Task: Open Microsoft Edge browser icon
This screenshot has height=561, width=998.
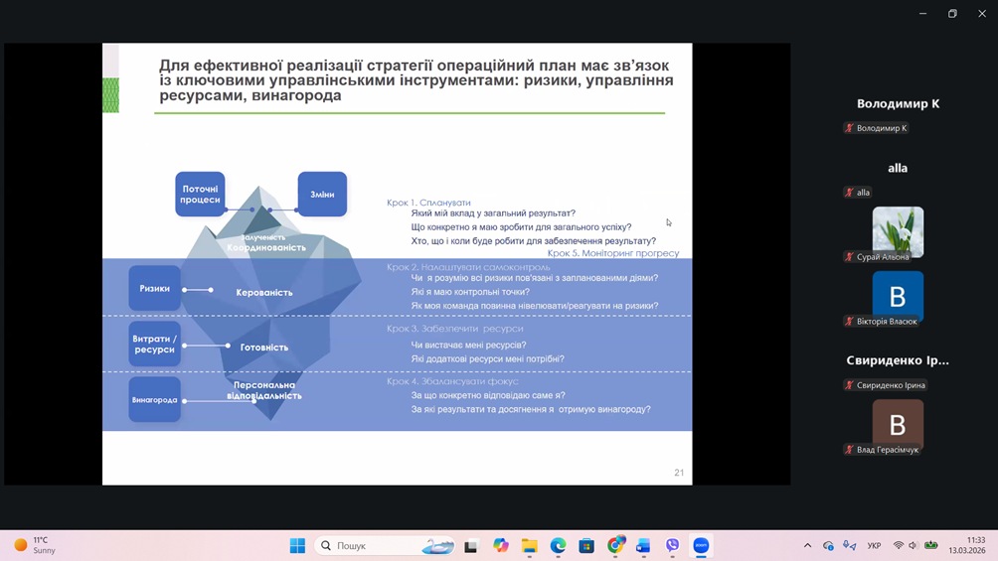Action: coord(559,545)
